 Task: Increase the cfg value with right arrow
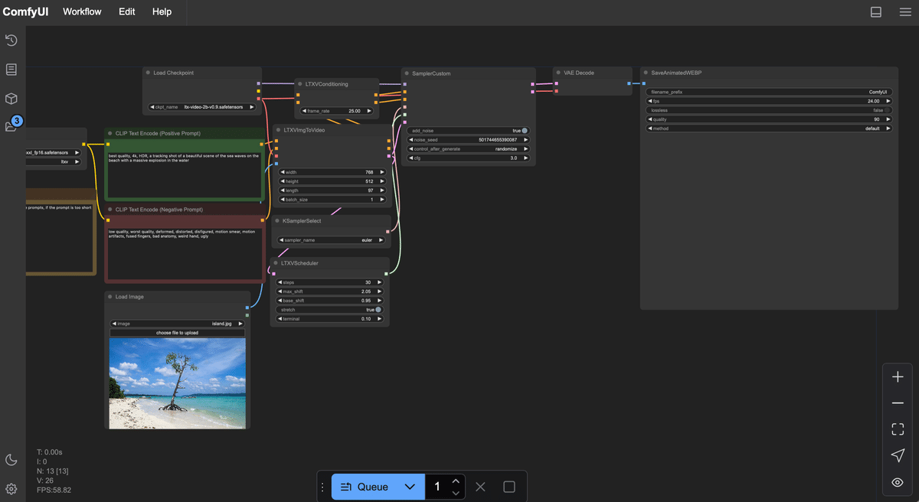[x=526, y=158]
